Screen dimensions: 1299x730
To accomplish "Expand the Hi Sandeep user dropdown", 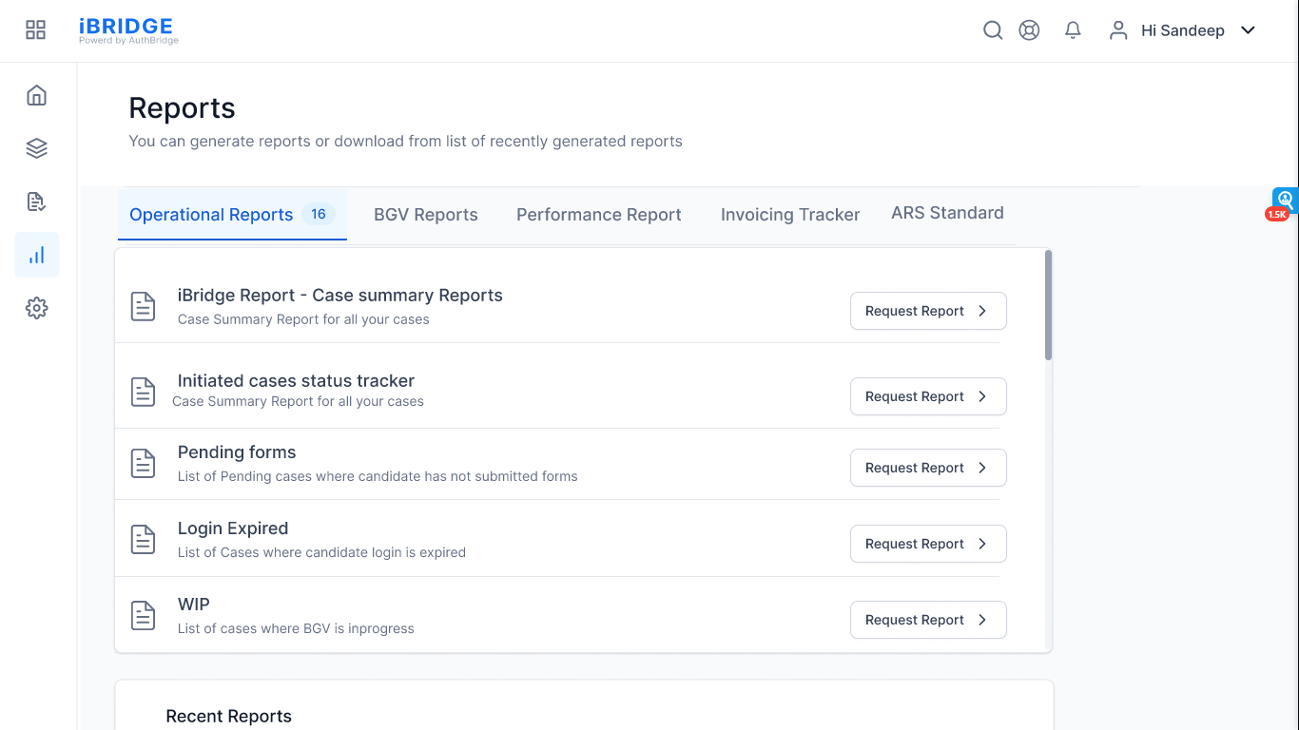I will click(1184, 30).
